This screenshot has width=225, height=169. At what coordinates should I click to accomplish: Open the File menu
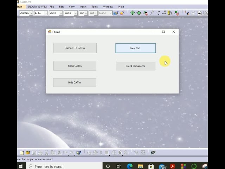coord(52,7)
